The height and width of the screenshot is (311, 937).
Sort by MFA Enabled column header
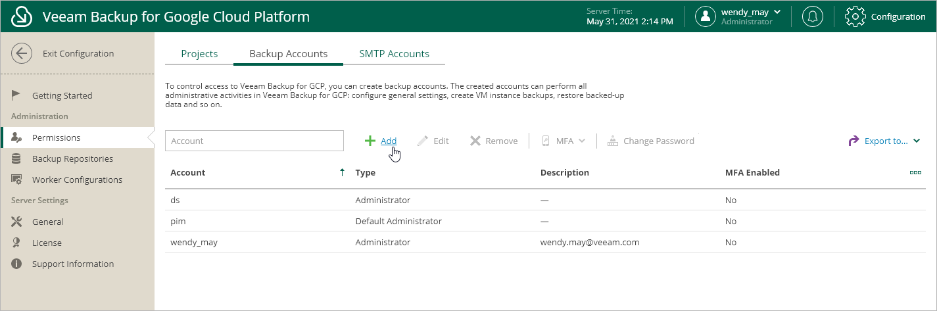[x=752, y=172]
